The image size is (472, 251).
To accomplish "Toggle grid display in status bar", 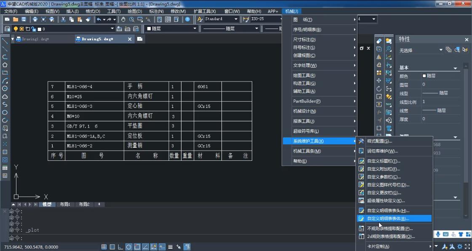I will coord(112,247).
